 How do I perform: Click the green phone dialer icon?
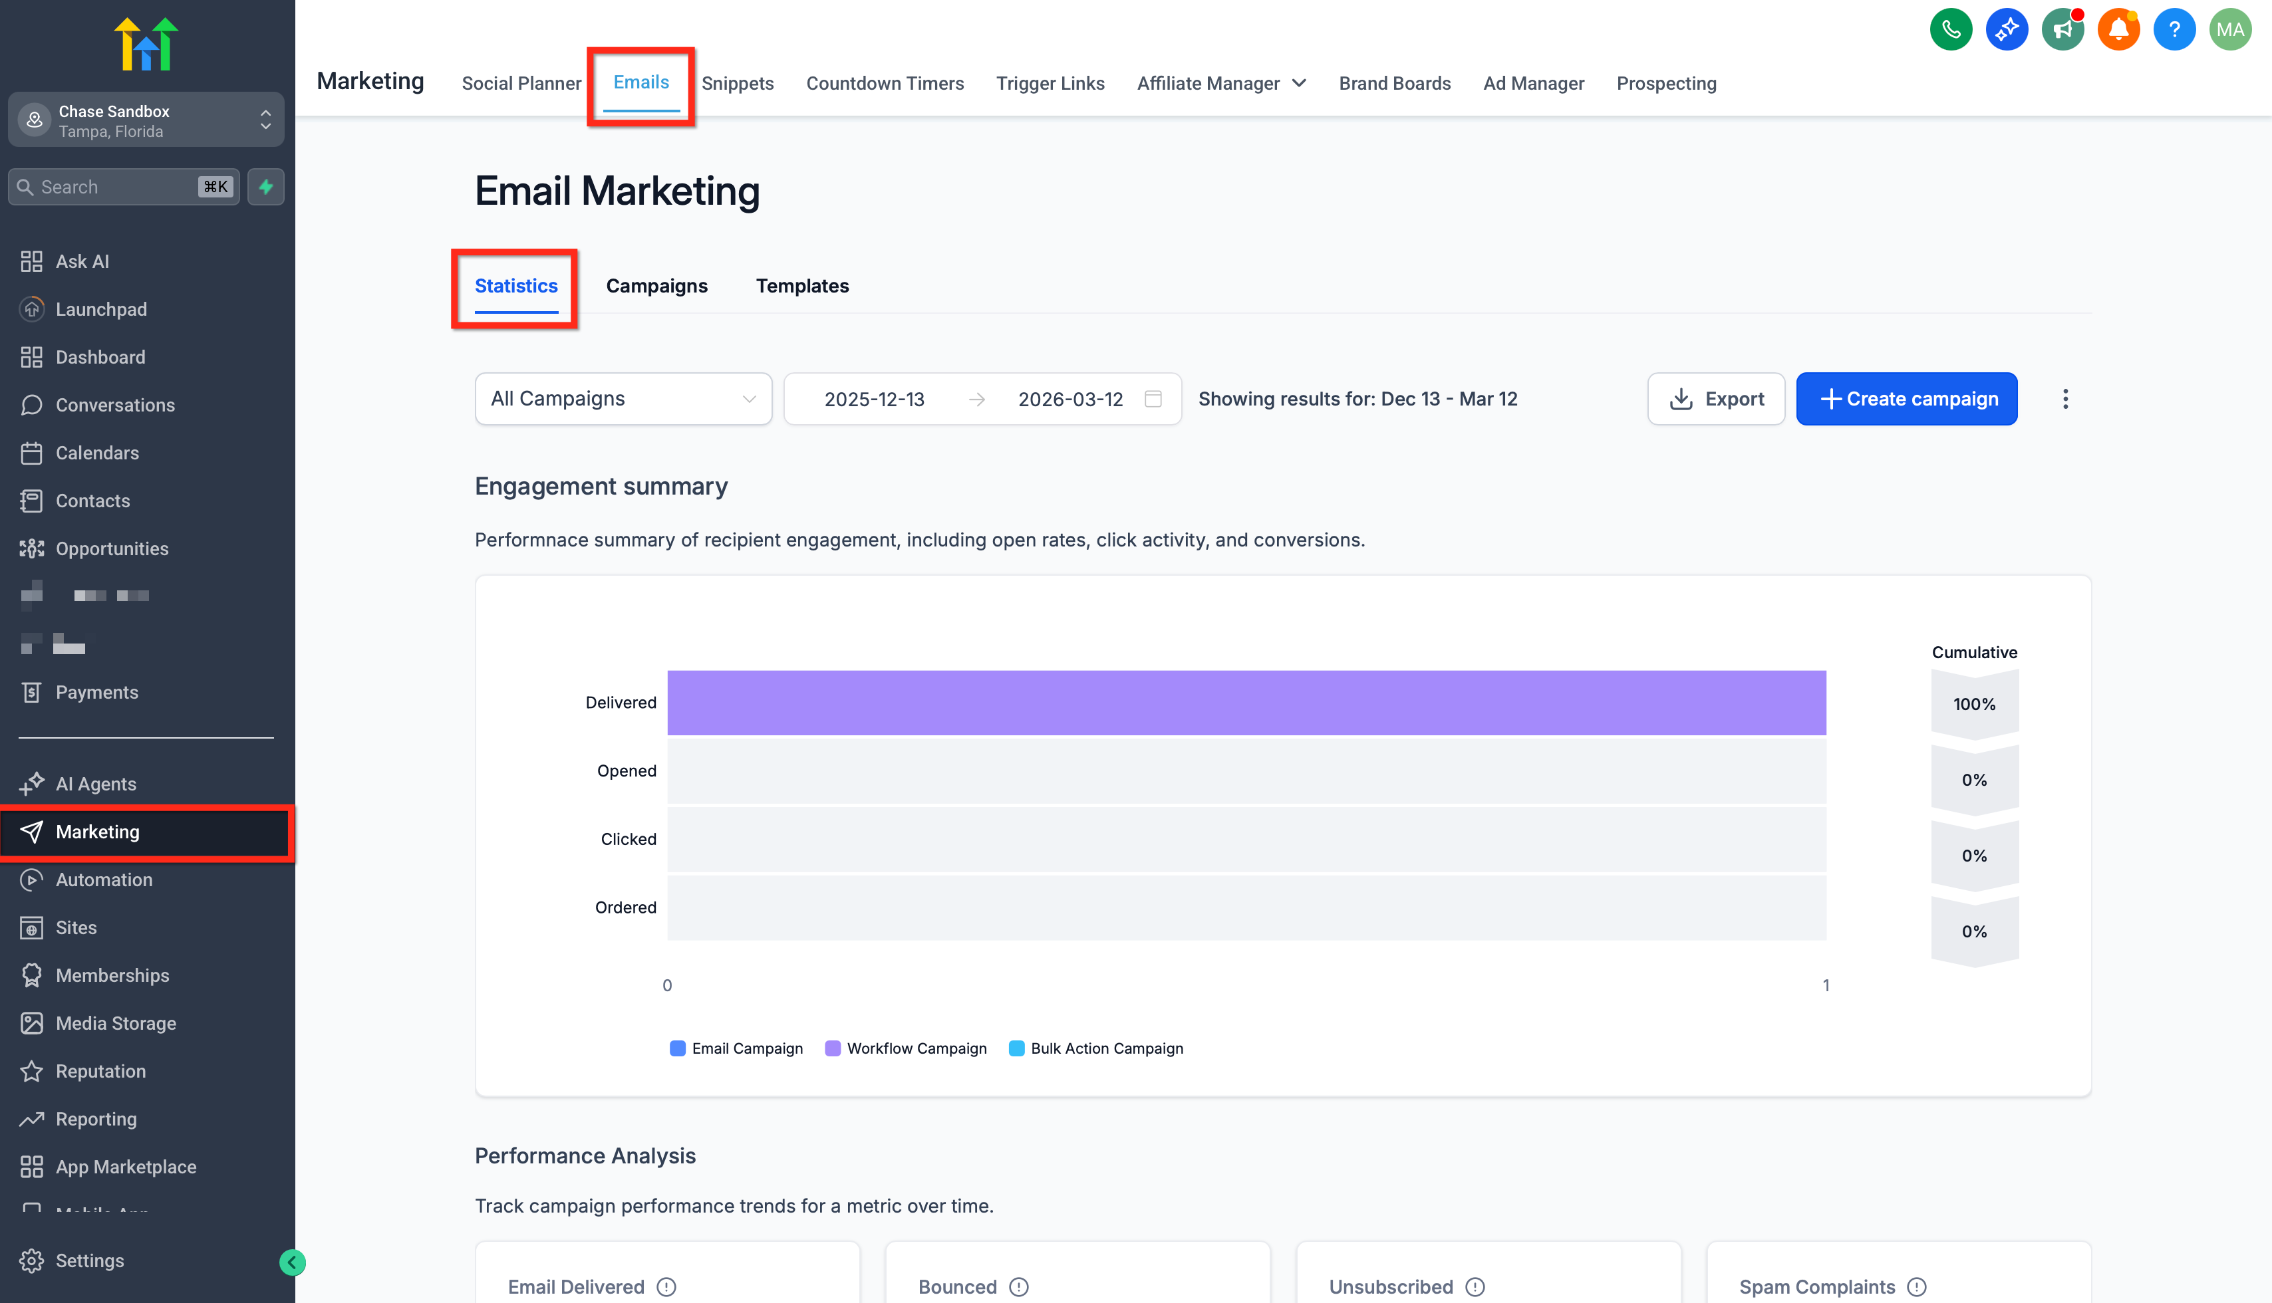[1951, 29]
